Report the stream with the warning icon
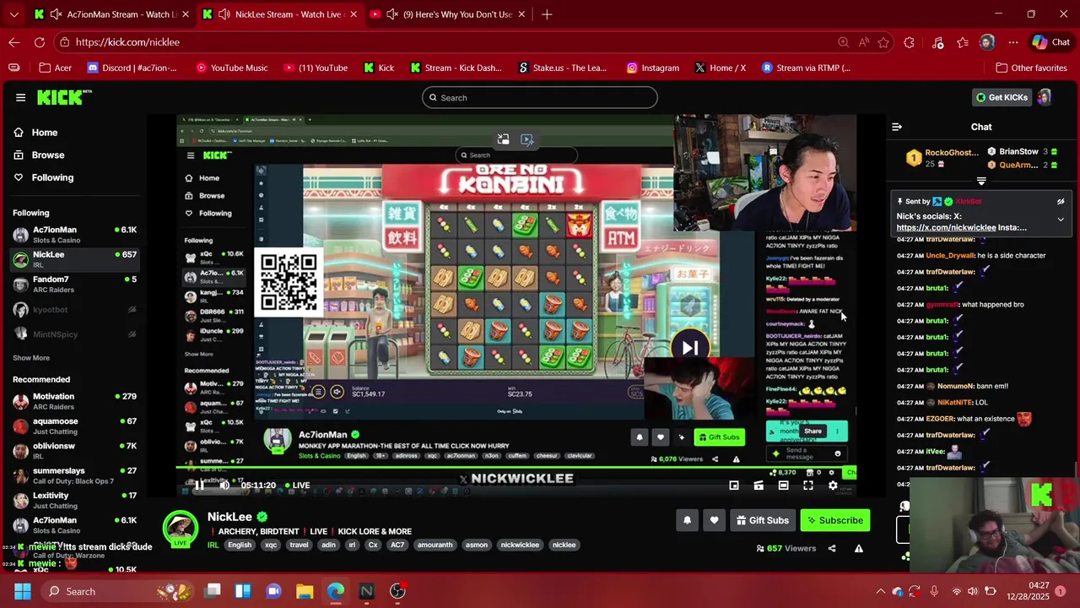The height and width of the screenshot is (608, 1080). (858, 548)
